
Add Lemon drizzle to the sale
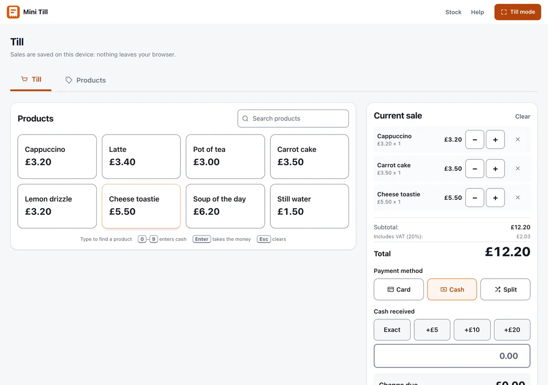click(57, 206)
